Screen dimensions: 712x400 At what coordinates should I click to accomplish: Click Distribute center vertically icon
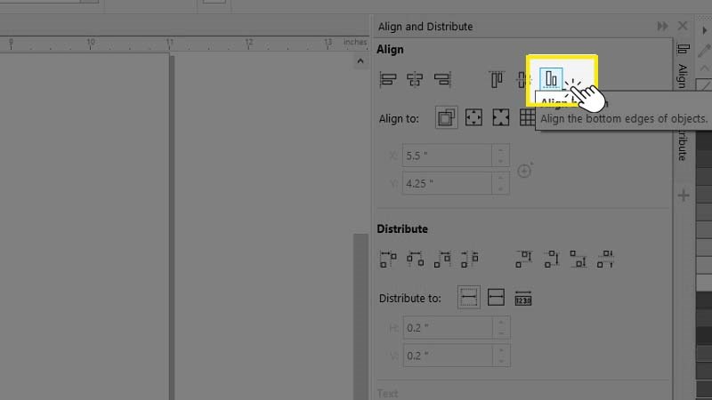pyautogui.click(x=551, y=259)
